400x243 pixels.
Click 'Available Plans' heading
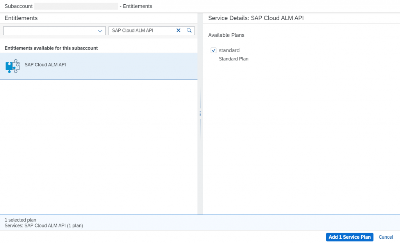pos(226,35)
